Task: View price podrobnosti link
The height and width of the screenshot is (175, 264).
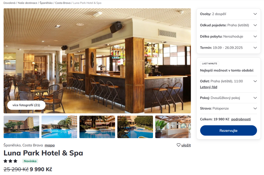Action: coord(241,119)
